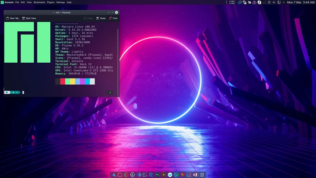Launch Firefox from the dock

click(183, 174)
